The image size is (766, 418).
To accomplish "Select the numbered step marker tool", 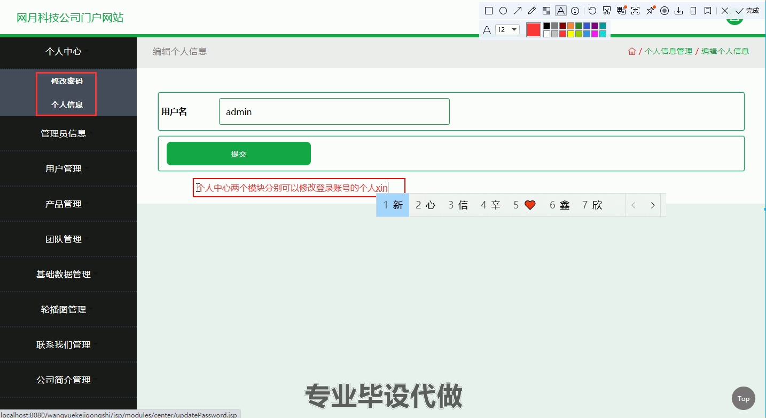I will pyautogui.click(x=575, y=10).
